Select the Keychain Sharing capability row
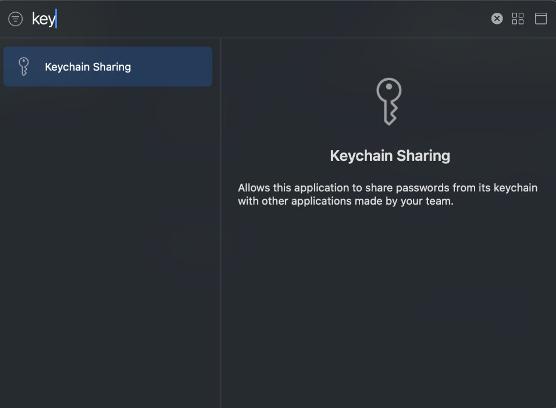Viewport: 556px width, 408px height. pos(108,67)
